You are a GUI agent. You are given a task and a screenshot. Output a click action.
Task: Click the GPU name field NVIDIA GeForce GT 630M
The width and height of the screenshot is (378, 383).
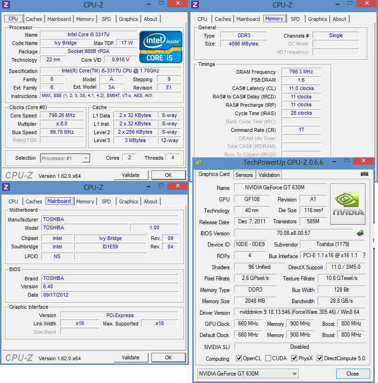280,188
